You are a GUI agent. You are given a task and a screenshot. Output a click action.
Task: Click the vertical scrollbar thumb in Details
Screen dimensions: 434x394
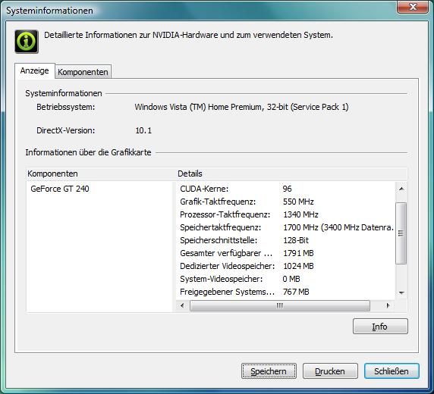click(x=401, y=233)
